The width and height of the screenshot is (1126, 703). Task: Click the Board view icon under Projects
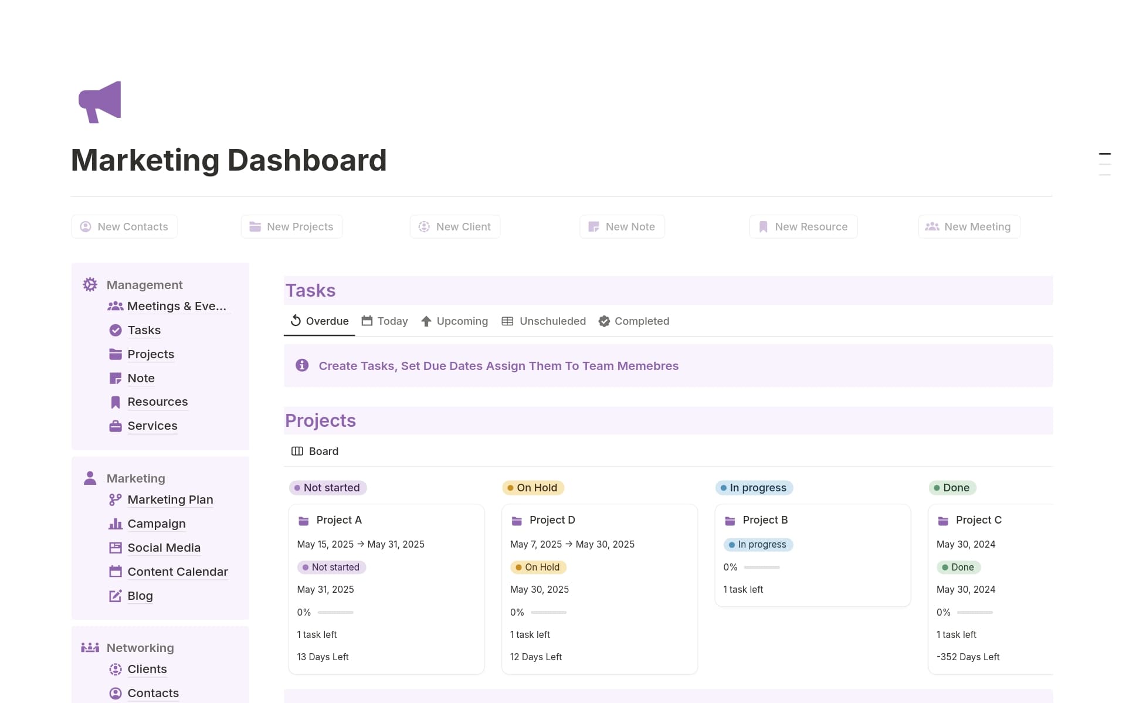[x=297, y=451]
